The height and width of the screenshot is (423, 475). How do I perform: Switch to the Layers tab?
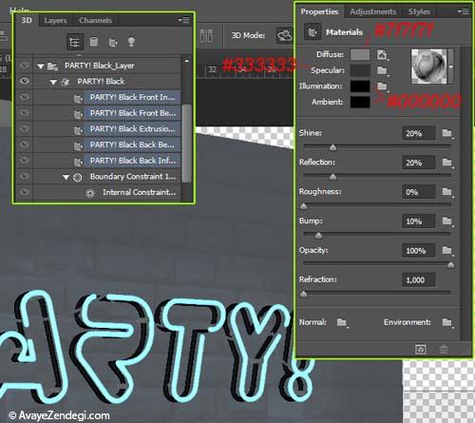pos(55,21)
